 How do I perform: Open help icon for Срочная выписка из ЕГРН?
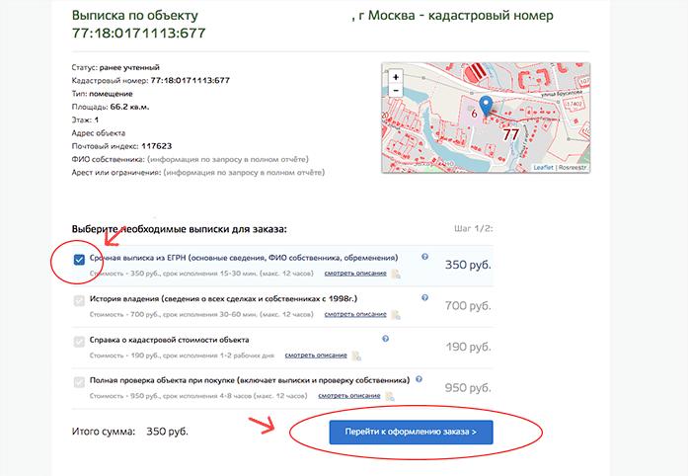(x=424, y=257)
